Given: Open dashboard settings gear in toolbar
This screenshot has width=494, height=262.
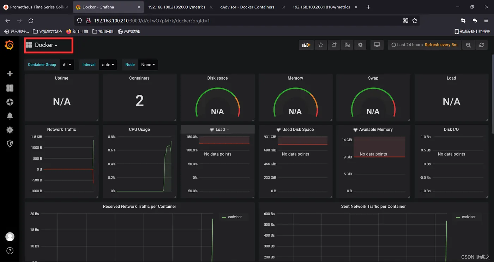Looking at the screenshot, I should coord(360,45).
